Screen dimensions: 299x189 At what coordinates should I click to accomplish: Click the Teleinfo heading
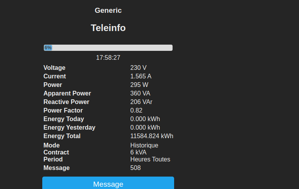pos(108,28)
